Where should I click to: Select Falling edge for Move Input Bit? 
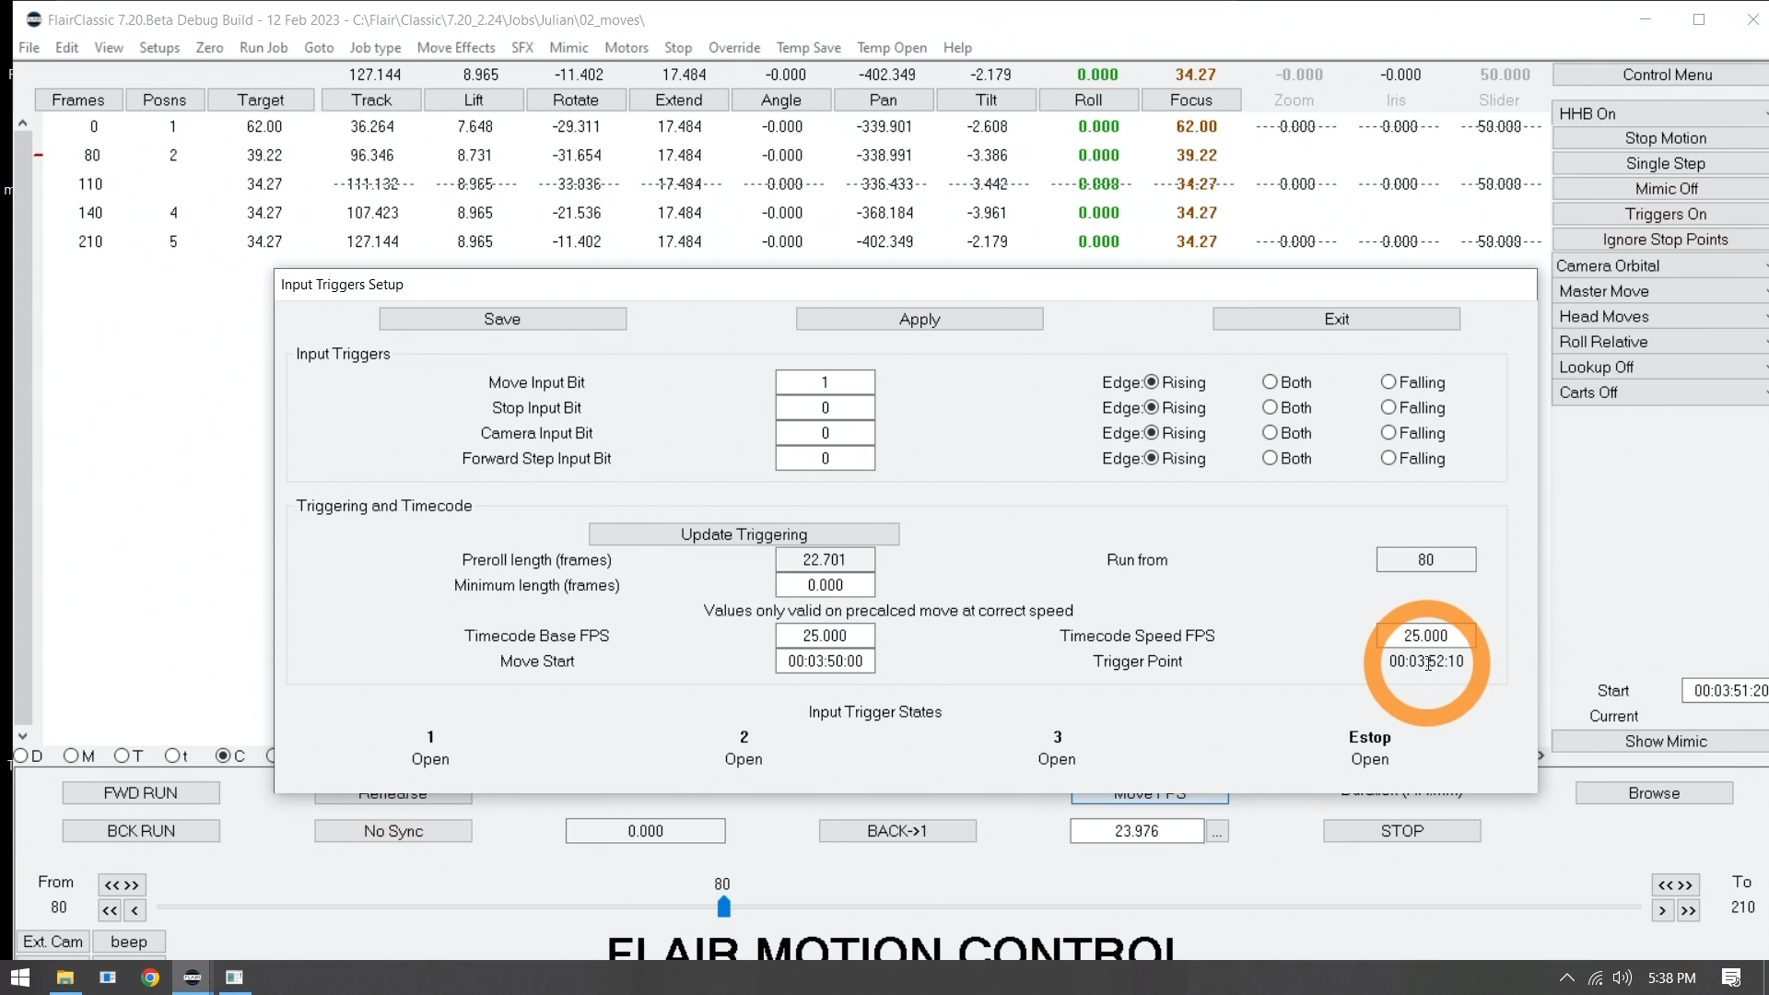coord(1388,382)
